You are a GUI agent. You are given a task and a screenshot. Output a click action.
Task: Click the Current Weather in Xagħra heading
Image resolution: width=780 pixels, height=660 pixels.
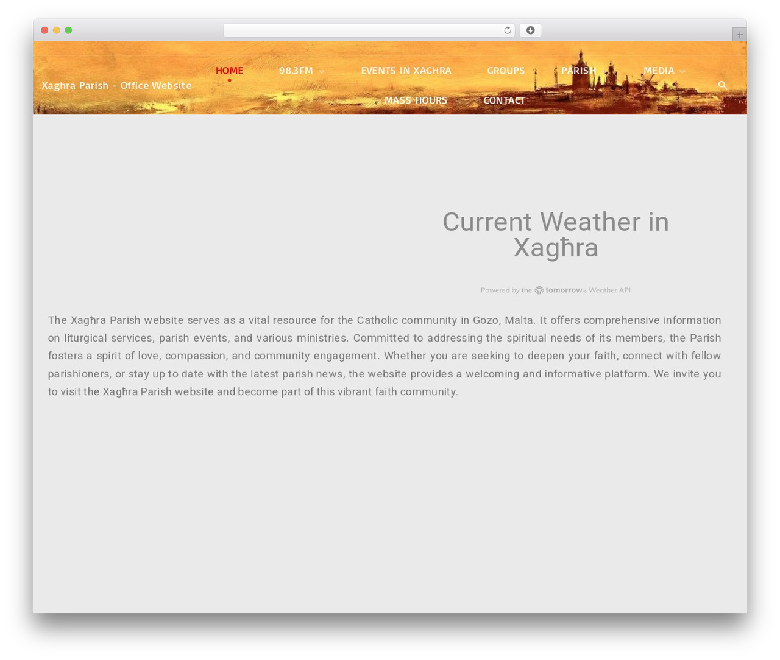coord(556,234)
